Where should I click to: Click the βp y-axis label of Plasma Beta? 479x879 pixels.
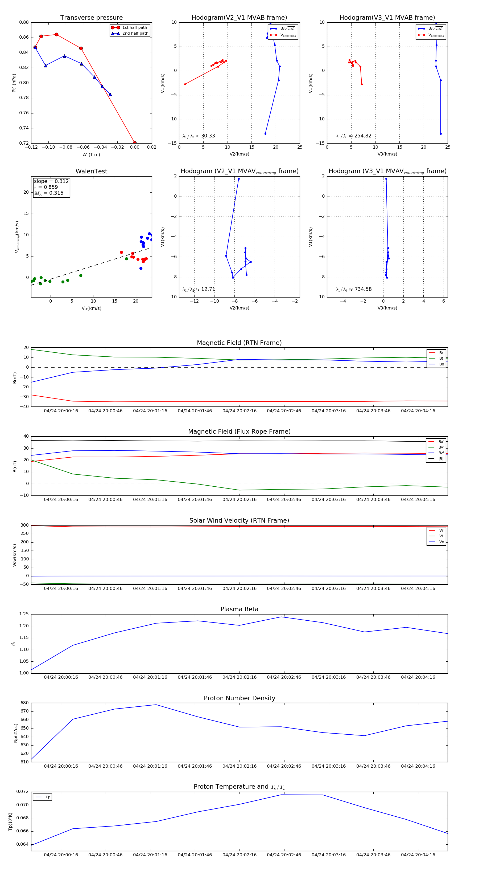pyautogui.click(x=13, y=644)
